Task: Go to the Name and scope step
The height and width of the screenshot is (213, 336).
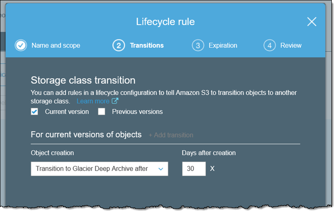Action: (x=56, y=45)
